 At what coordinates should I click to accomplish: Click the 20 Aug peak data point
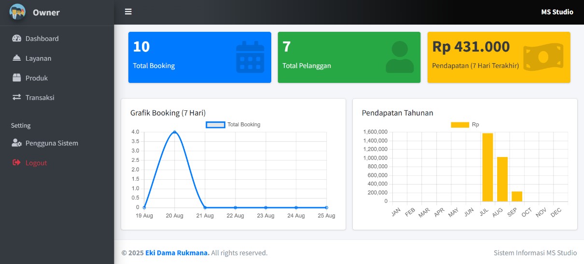tap(174, 132)
